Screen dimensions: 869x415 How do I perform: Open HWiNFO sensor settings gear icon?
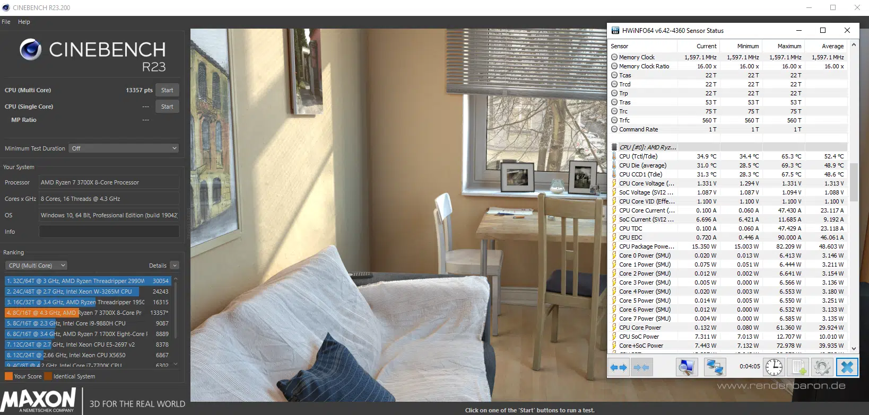point(822,367)
